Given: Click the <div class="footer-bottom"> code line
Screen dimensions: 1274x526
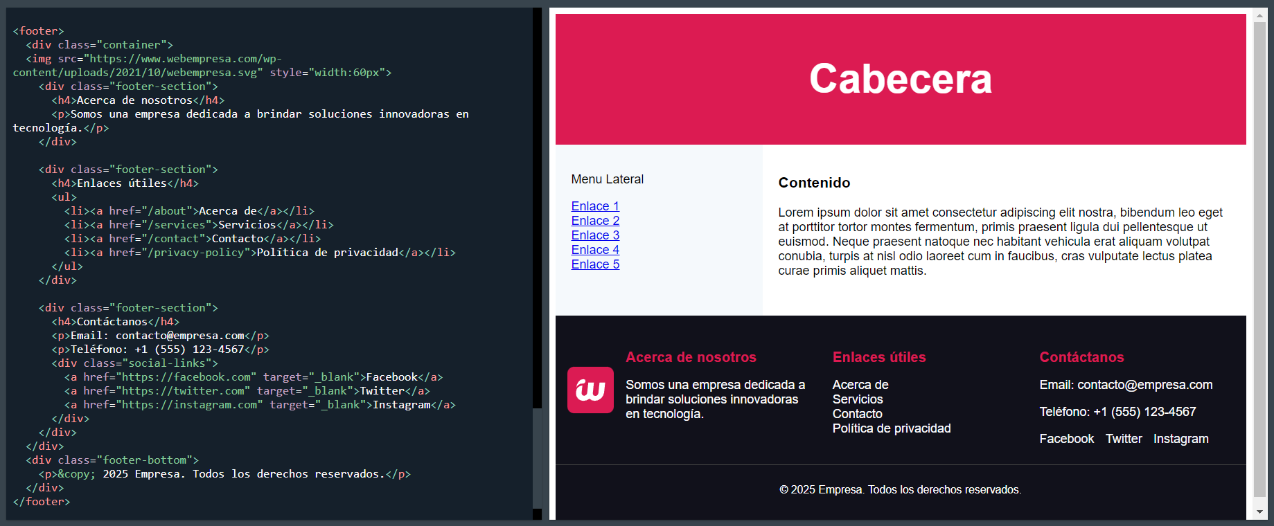Looking at the screenshot, I should [112, 460].
